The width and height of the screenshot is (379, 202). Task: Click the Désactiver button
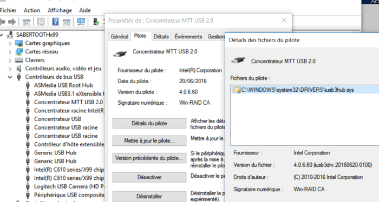[x=149, y=177]
